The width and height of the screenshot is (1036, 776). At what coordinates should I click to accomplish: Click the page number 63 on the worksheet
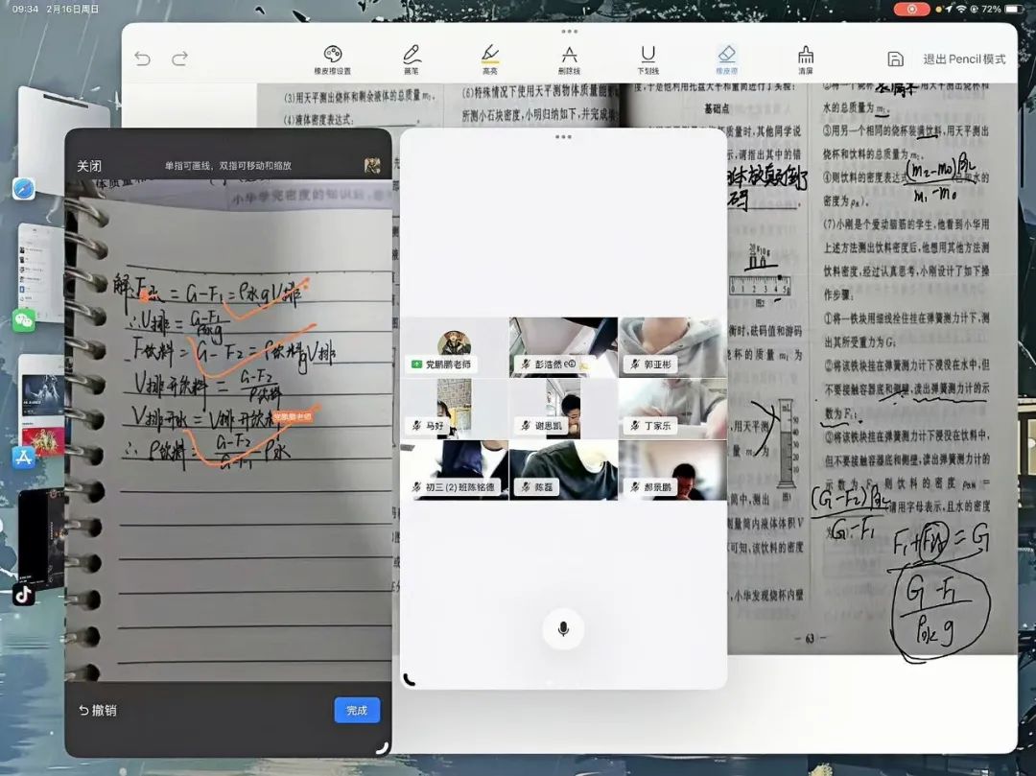810,639
